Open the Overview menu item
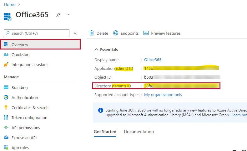The image size is (247, 151). (40, 44)
